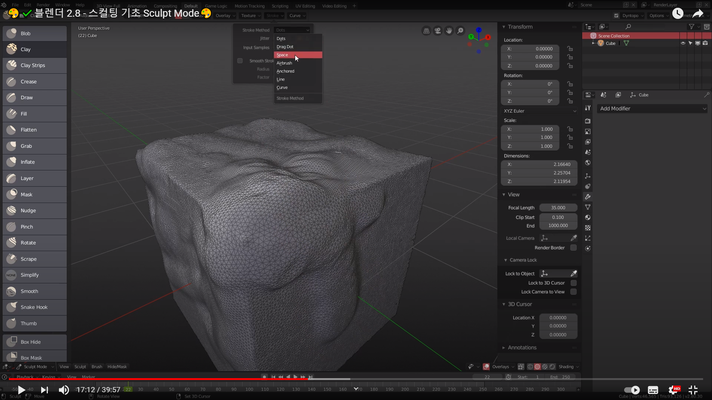The width and height of the screenshot is (712, 400).
Task: Open the Hide/Mask header menu
Action: (x=117, y=367)
